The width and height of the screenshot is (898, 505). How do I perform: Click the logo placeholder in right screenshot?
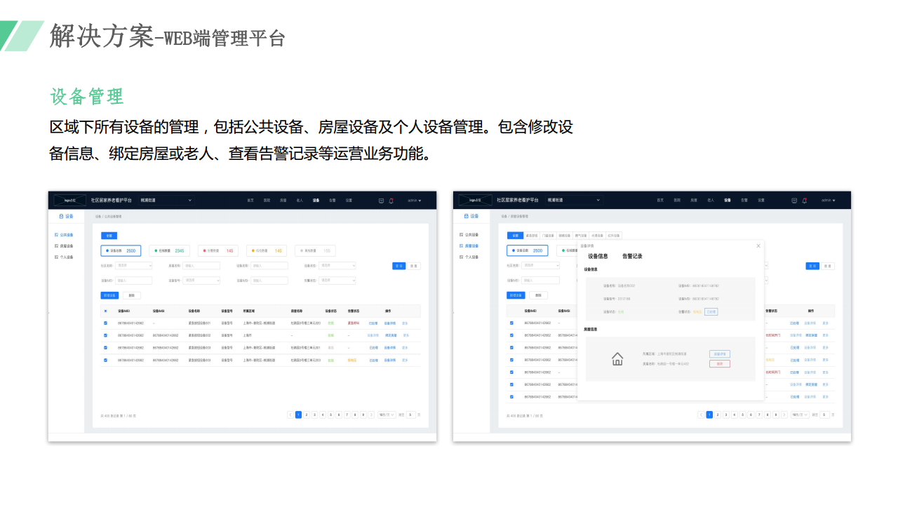click(476, 201)
